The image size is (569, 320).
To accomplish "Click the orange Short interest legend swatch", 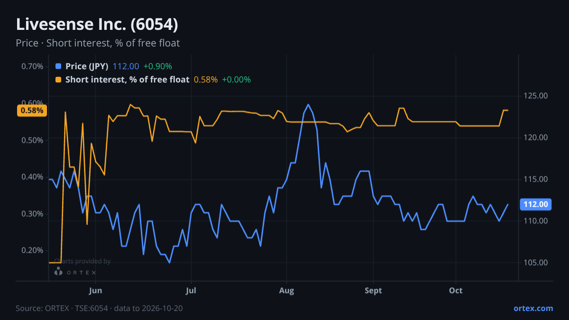I will pos(58,80).
